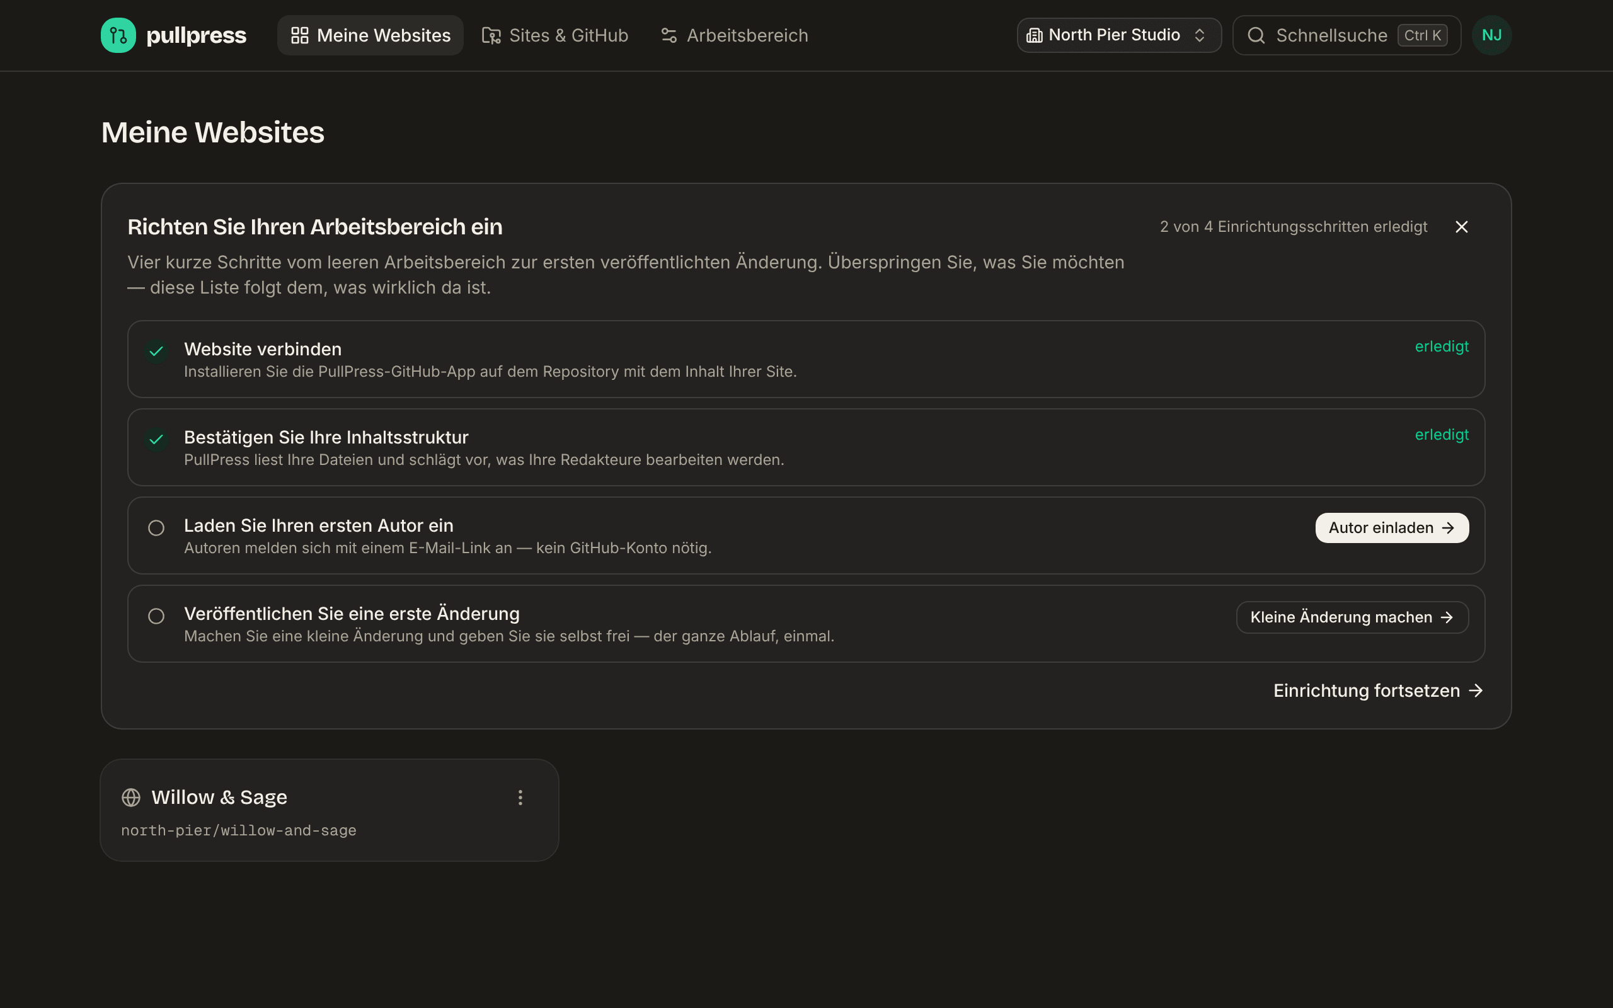This screenshot has height=1008, width=1613.
Task: Go to Sites & GitHub tab
Action: pos(554,35)
